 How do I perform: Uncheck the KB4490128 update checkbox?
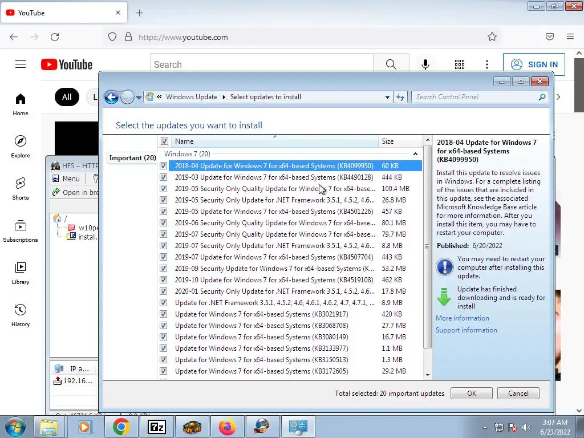[x=163, y=177]
